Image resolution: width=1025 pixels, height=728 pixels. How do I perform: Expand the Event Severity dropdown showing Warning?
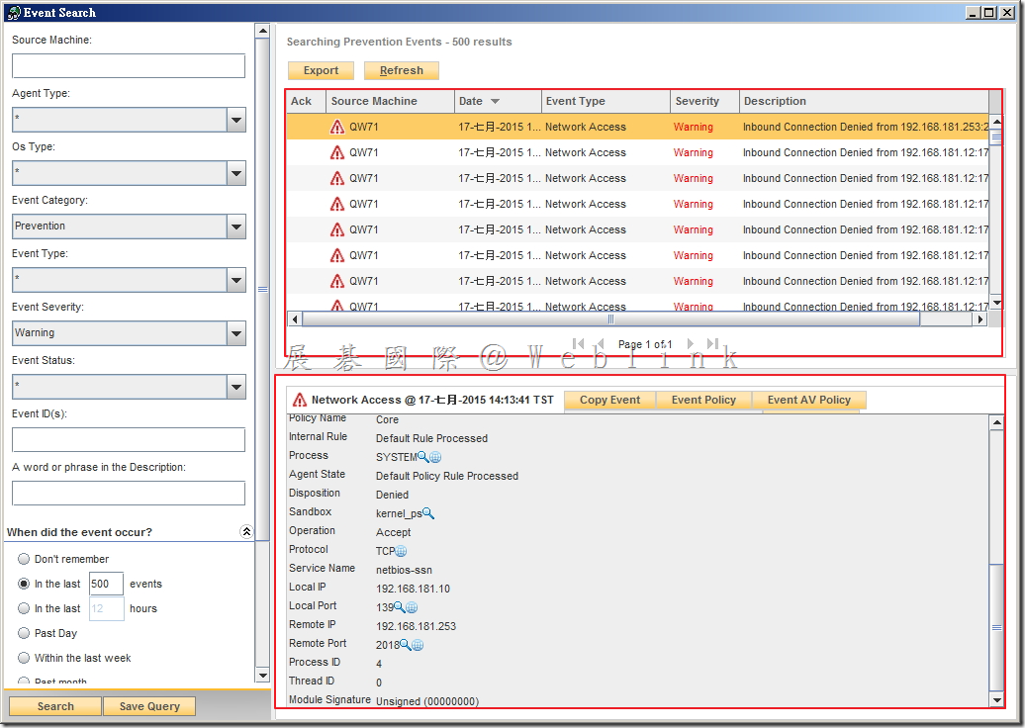235,333
